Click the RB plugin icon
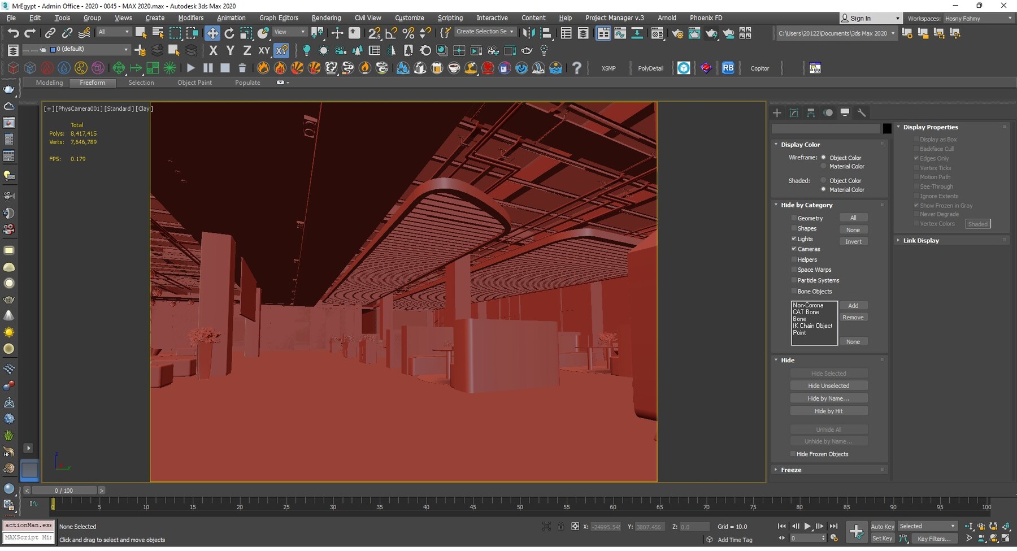This screenshot has width=1017, height=551. [x=728, y=68]
